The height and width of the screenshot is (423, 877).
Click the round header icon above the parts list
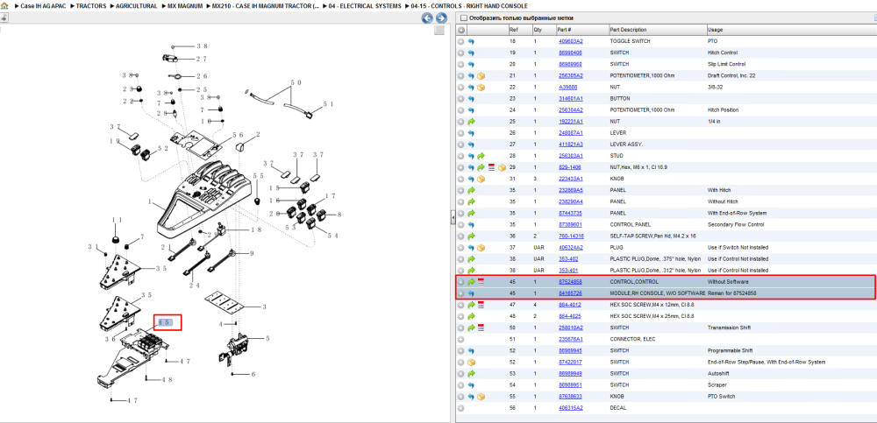[x=461, y=30]
